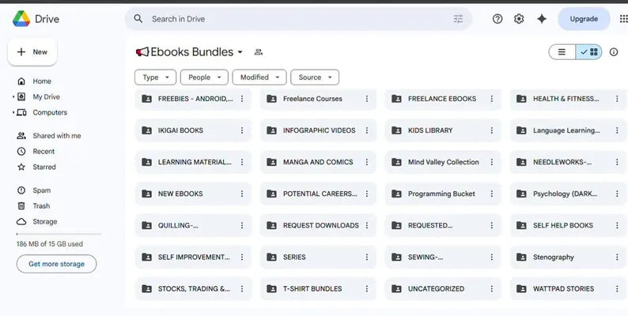This screenshot has width=628, height=316.
Task: Open more actions for Programming Bucket folder
Action: coord(492,194)
